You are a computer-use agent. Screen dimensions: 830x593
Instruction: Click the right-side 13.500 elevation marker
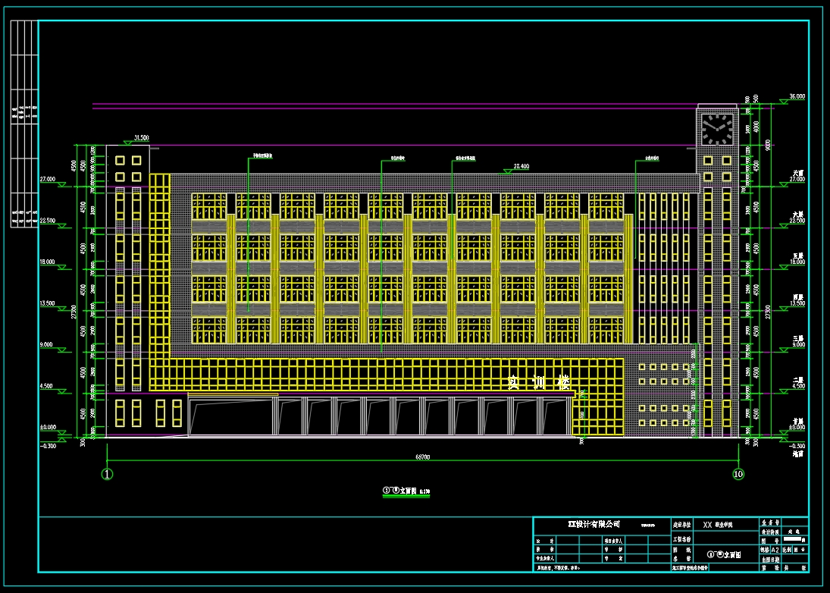797,303
